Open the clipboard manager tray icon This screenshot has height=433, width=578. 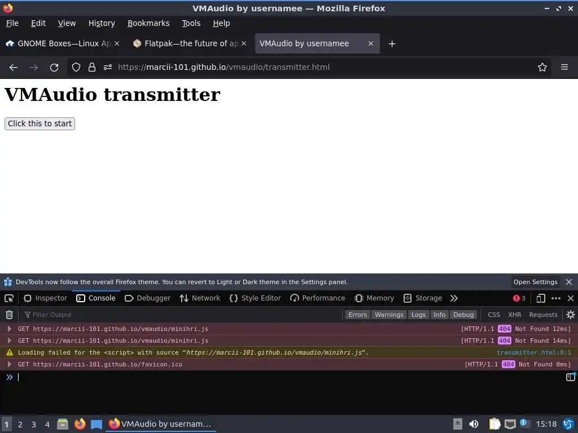(x=494, y=424)
